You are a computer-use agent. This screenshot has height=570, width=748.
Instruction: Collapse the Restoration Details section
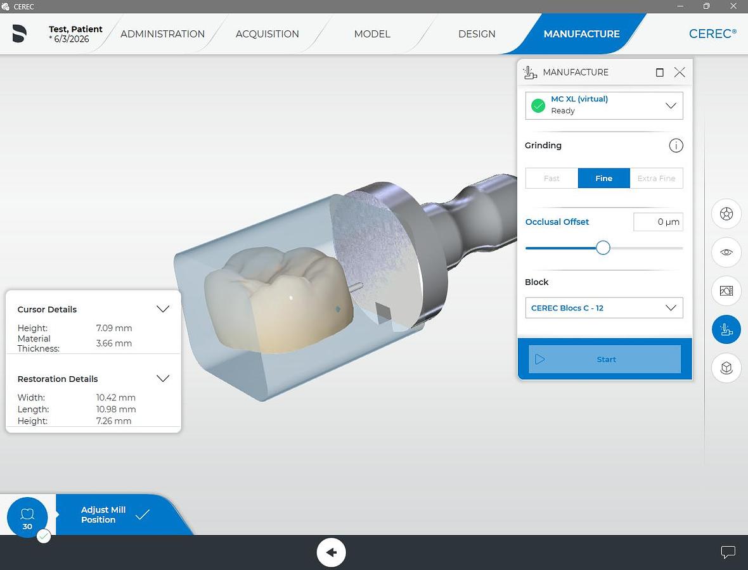tap(163, 378)
